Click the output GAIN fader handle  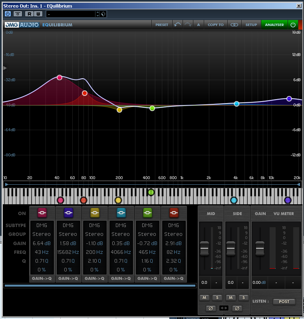click(x=260, y=248)
